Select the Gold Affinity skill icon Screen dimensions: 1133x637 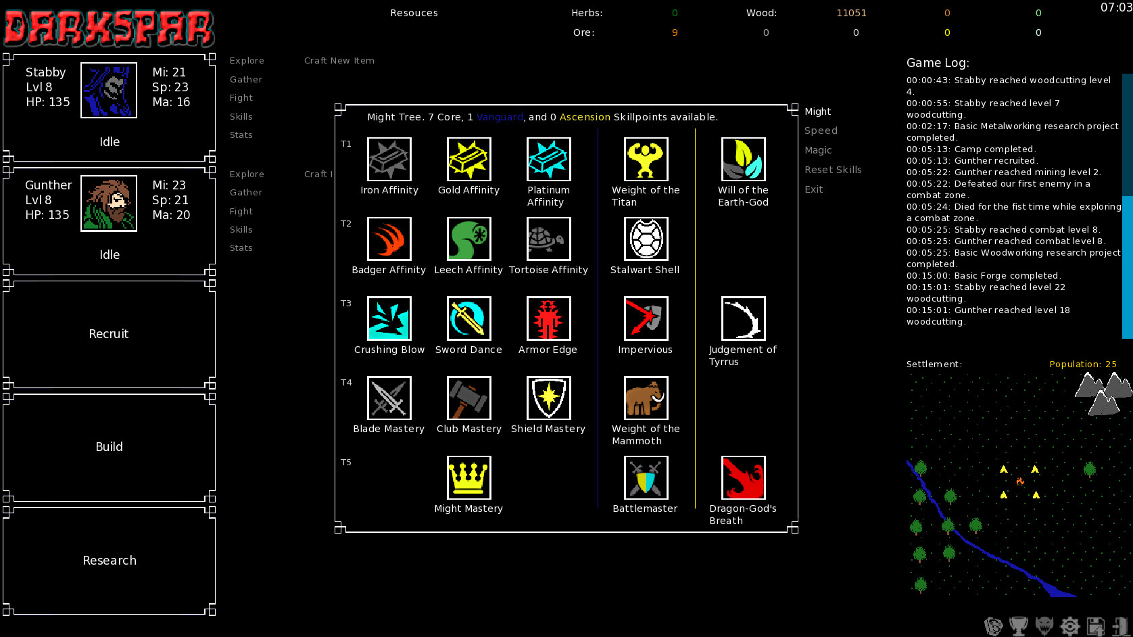pos(468,159)
